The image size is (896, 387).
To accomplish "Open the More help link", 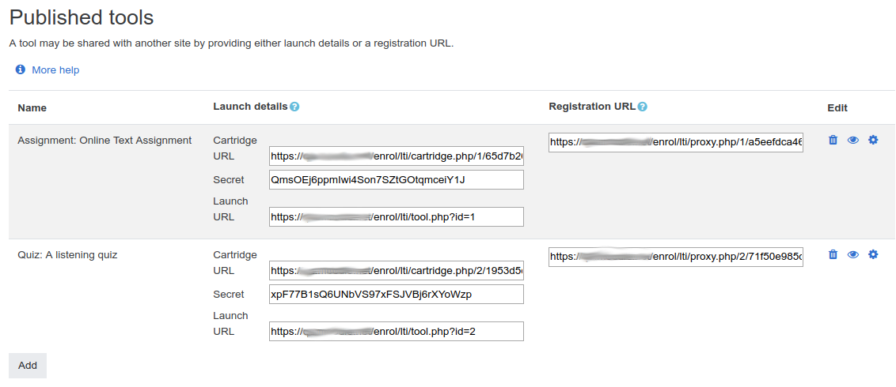I will click(x=55, y=70).
